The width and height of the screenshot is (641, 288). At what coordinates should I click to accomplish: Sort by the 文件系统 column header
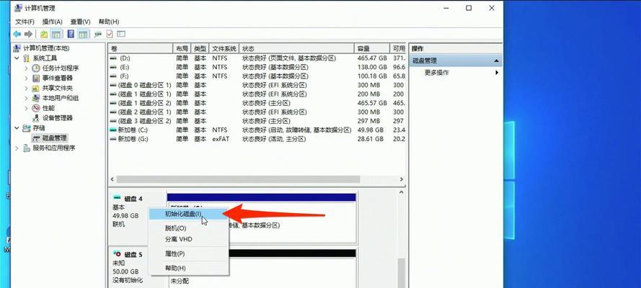tap(224, 48)
